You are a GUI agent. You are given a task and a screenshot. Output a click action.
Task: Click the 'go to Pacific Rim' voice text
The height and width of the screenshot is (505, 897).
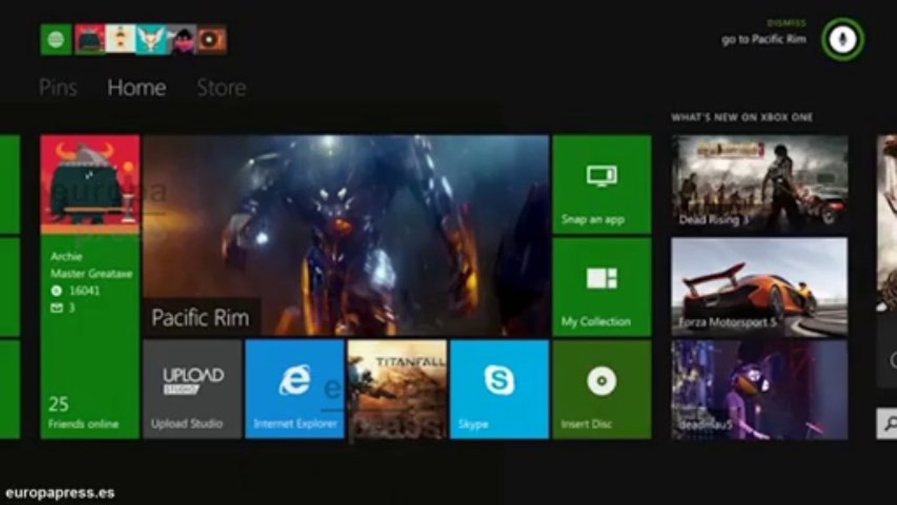[764, 39]
